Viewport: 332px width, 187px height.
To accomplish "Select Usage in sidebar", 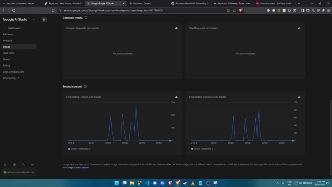I will 19,47.
